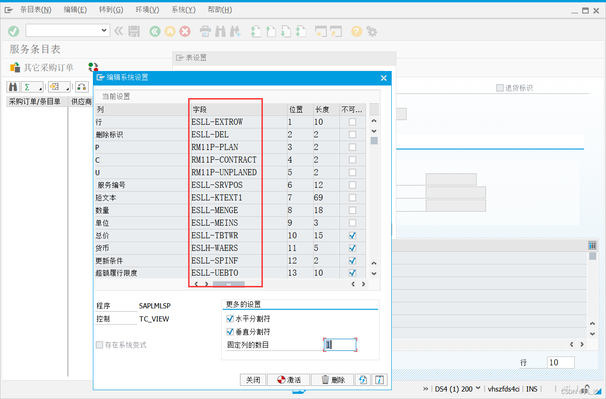Click the Find binoculars icon in standard toolbar
606x399 pixels.
pos(220,31)
